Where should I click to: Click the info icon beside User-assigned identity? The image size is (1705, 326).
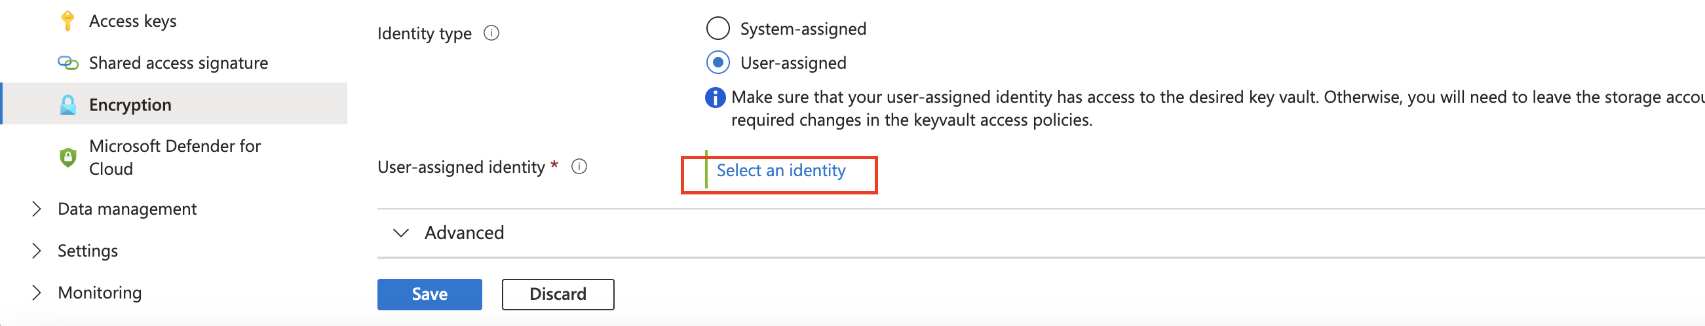pos(579,167)
